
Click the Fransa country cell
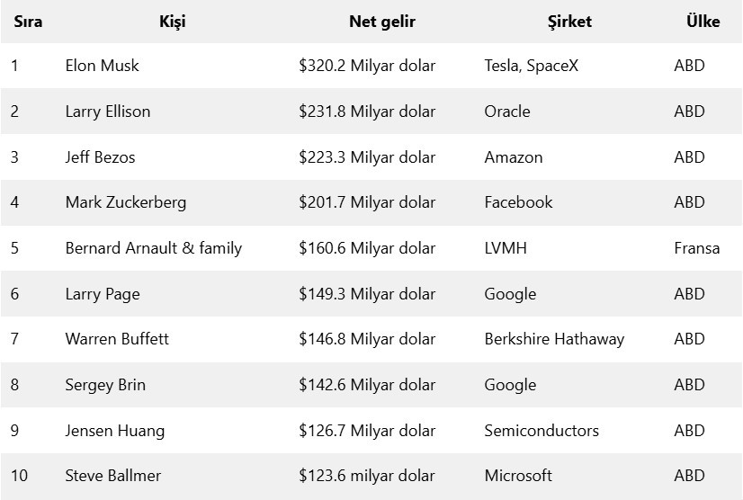point(697,248)
